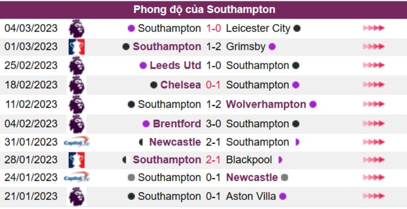Click half-circle marker beside Blackpool

tap(280, 160)
